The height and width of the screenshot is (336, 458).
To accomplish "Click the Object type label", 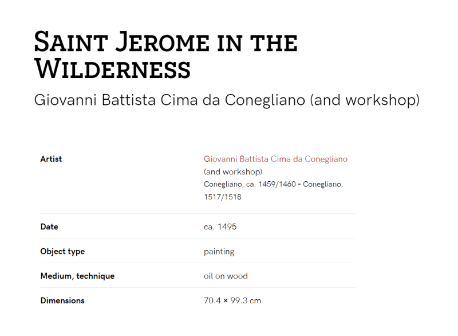I will tap(62, 252).
